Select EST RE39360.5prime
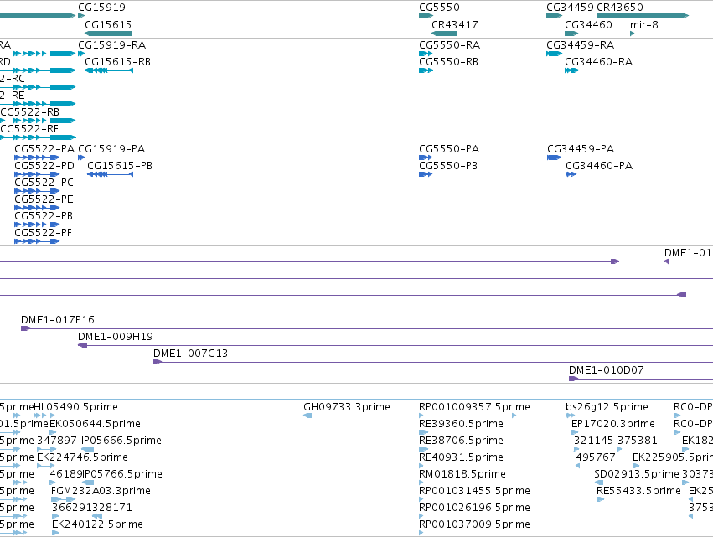Viewport: 713px width, 537px height. [461, 424]
